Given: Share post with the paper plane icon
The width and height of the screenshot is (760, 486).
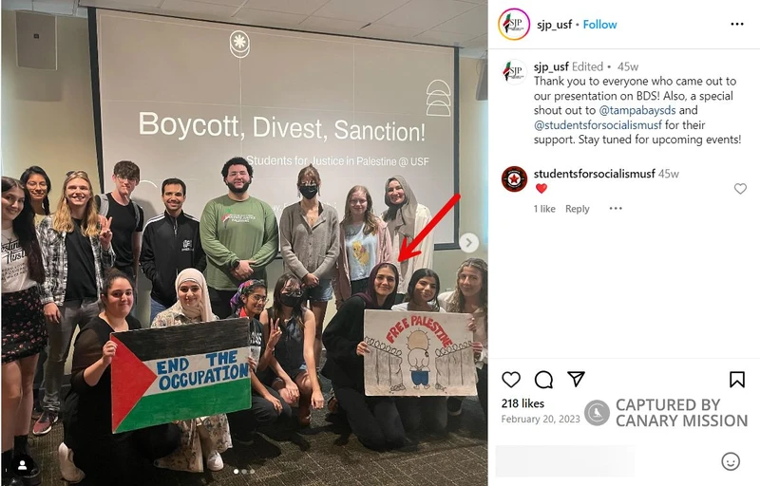Looking at the screenshot, I should click(x=576, y=379).
